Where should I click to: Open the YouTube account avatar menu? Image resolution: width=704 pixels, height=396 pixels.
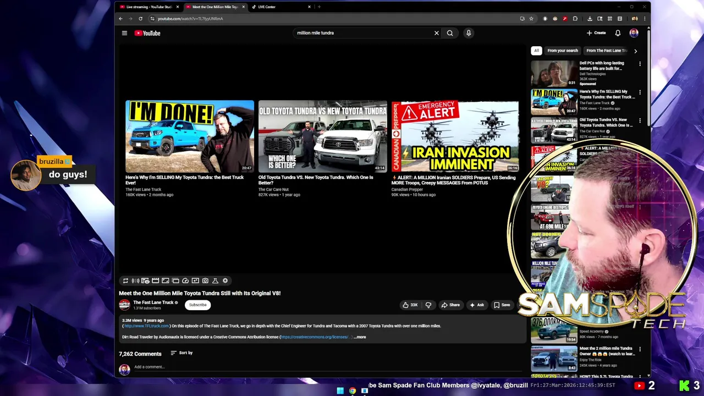(634, 33)
